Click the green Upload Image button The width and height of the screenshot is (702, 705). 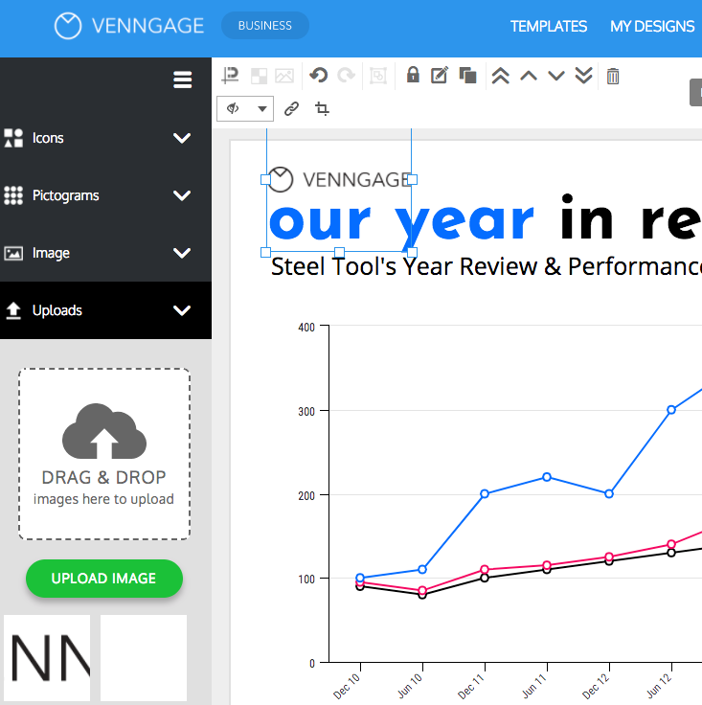(103, 579)
